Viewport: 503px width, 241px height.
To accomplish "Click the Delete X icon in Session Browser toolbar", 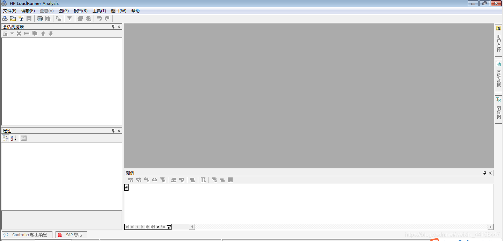I will pos(19,34).
